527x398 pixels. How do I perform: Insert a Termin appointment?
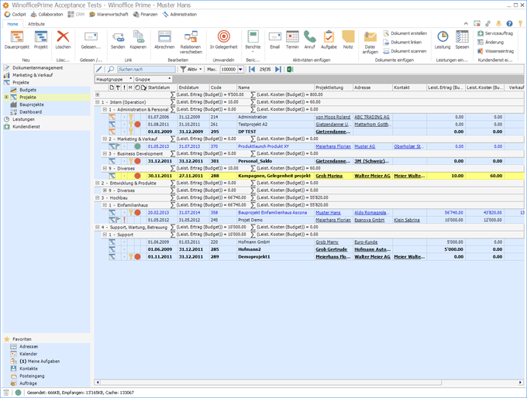(x=292, y=40)
